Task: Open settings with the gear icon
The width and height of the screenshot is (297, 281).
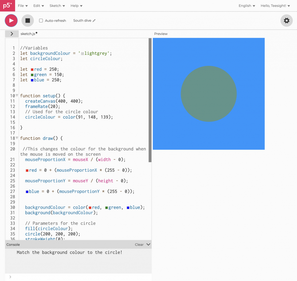Action: click(x=286, y=21)
